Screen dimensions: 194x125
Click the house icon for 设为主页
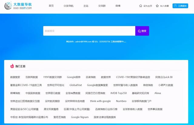click(x=141, y=6)
